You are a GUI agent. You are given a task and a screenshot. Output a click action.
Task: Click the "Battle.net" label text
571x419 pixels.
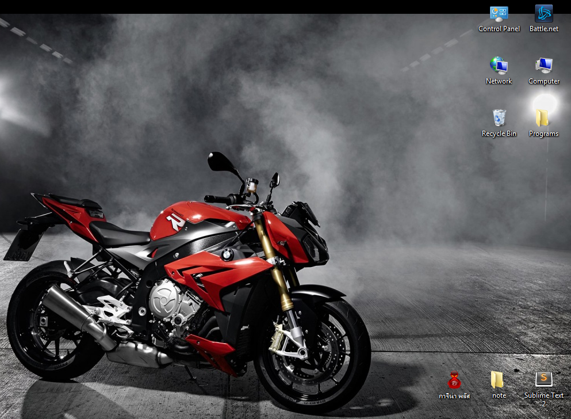544,29
